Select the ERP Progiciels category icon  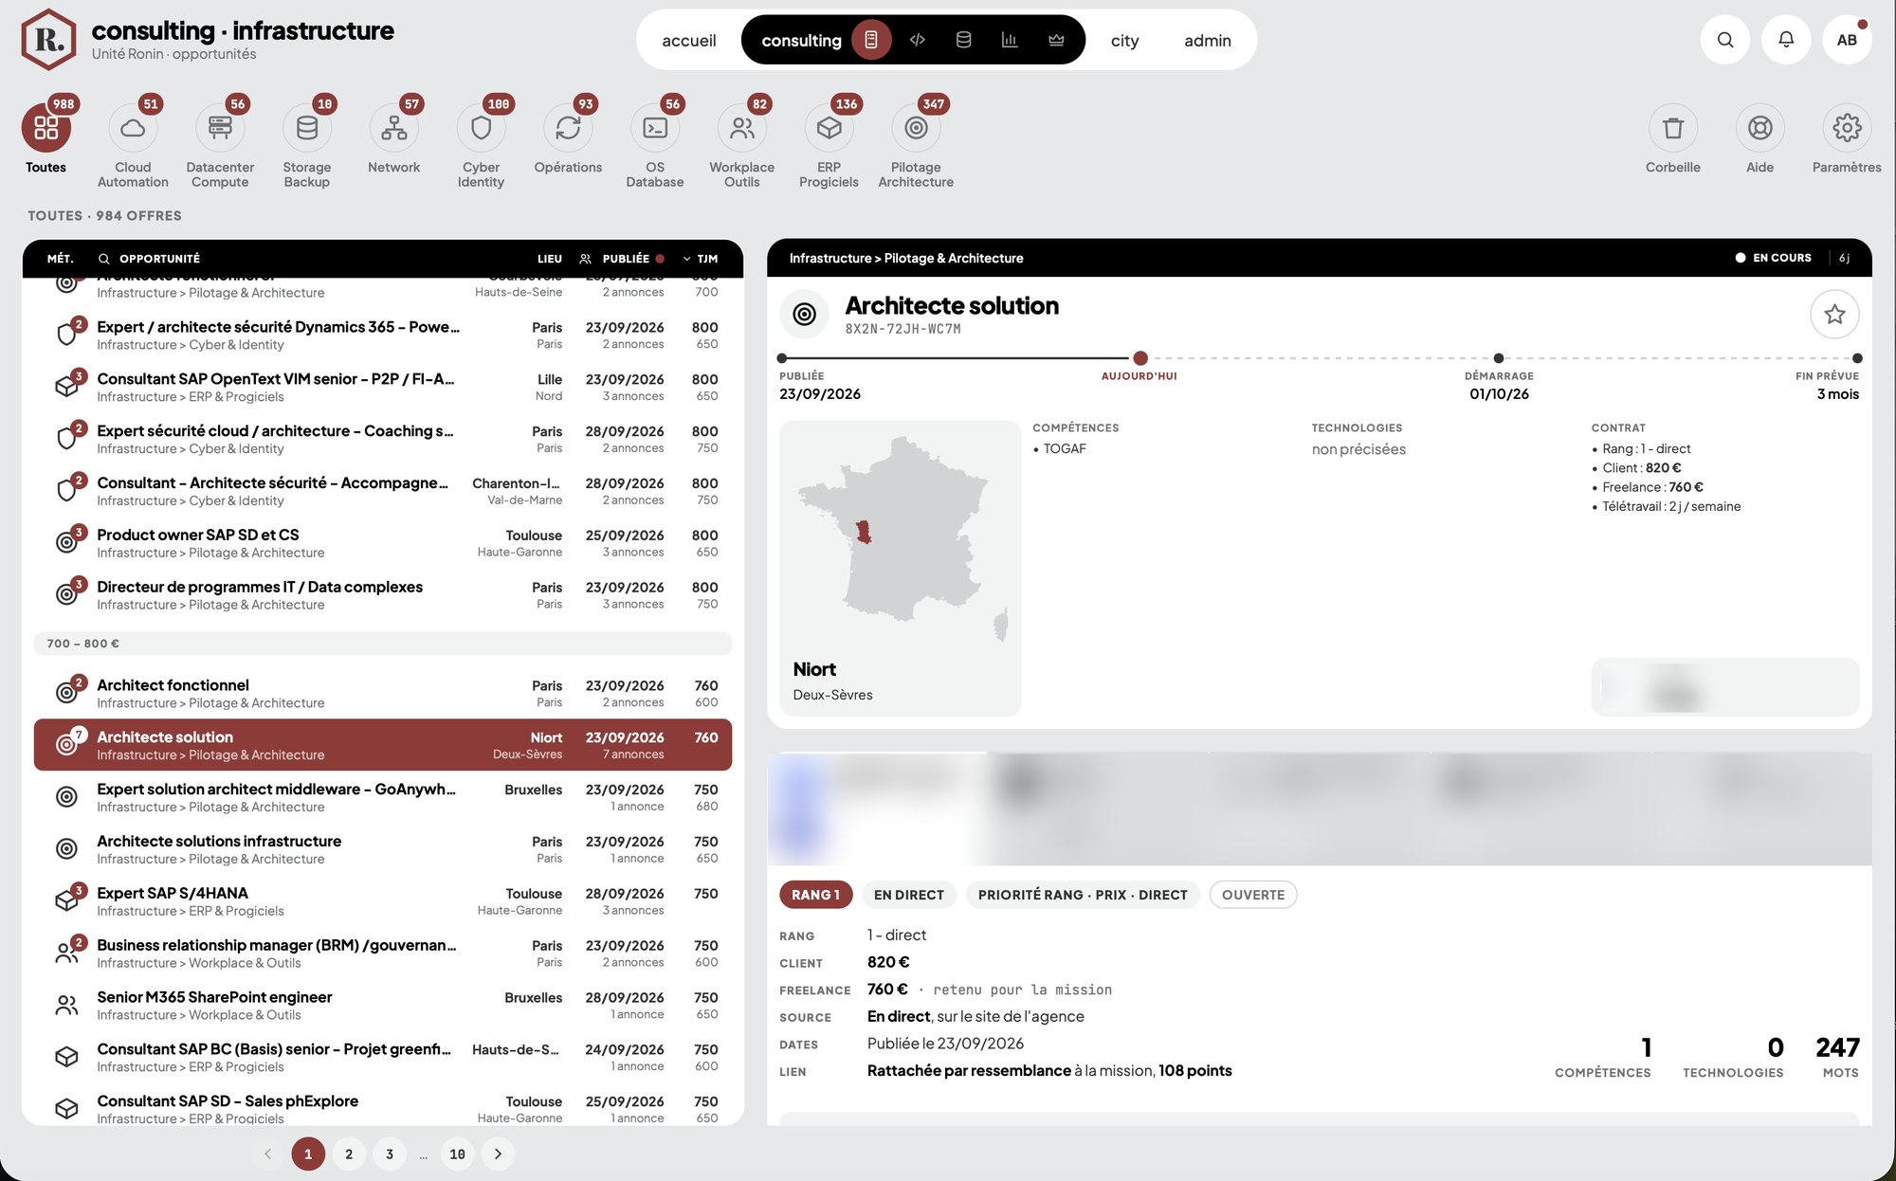(x=829, y=127)
